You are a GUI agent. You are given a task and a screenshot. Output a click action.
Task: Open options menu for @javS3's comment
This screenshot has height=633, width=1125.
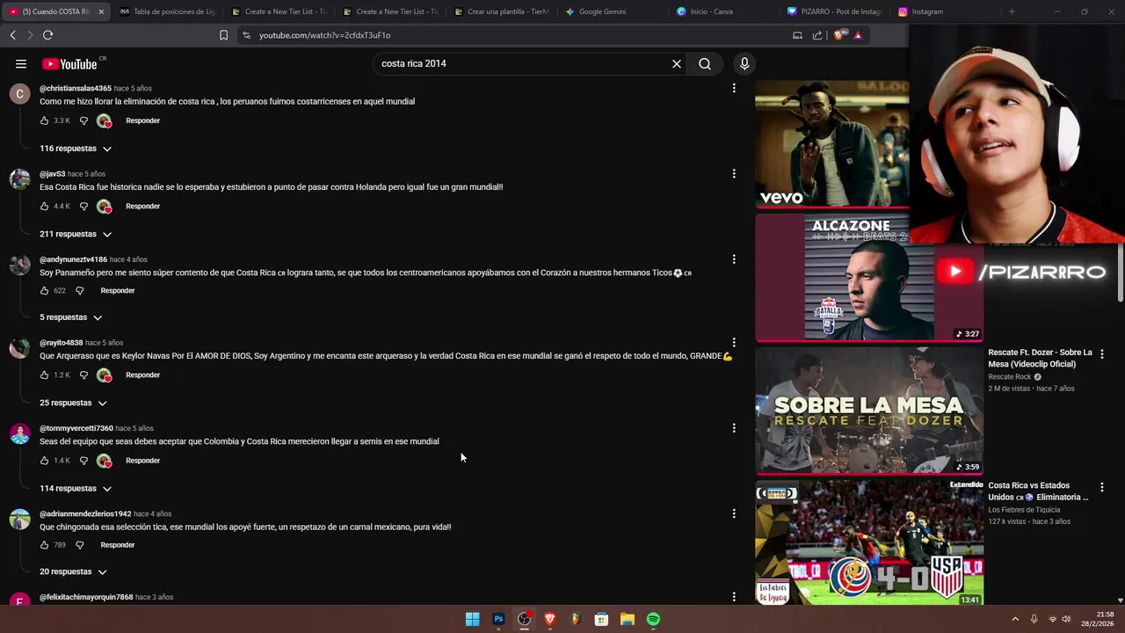734,174
